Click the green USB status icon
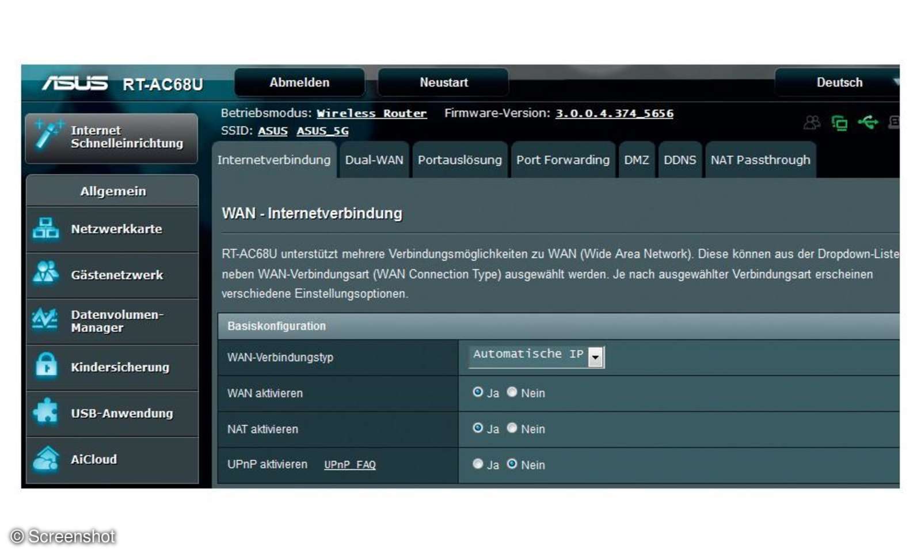Screen dimensions: 921x553 (869, 122)
